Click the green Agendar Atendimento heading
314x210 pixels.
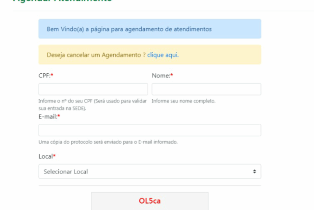62,1
